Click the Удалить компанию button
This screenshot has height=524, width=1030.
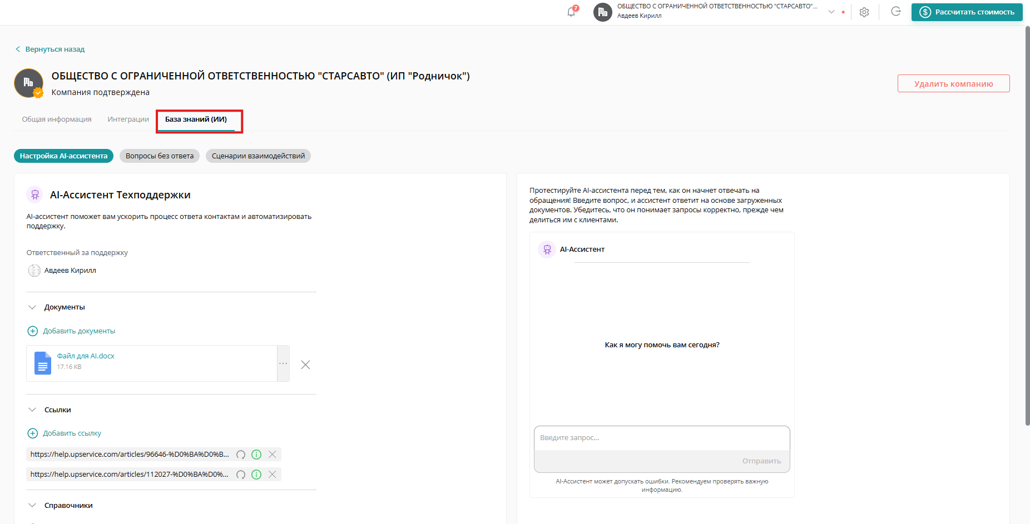pyautogui.click(x=953, y=84)
